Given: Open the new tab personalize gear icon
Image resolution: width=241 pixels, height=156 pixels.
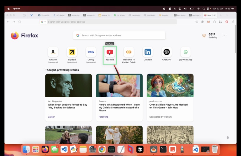Looking at the screenshot, I should [x=228, y=138].
